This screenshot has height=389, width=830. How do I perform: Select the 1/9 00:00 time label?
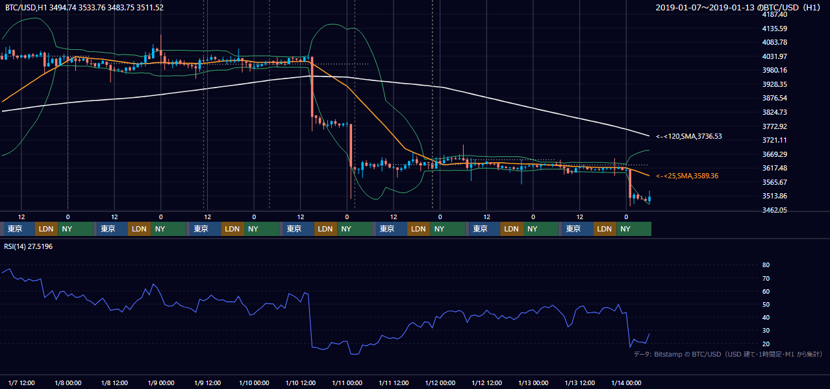coord(160,383)
